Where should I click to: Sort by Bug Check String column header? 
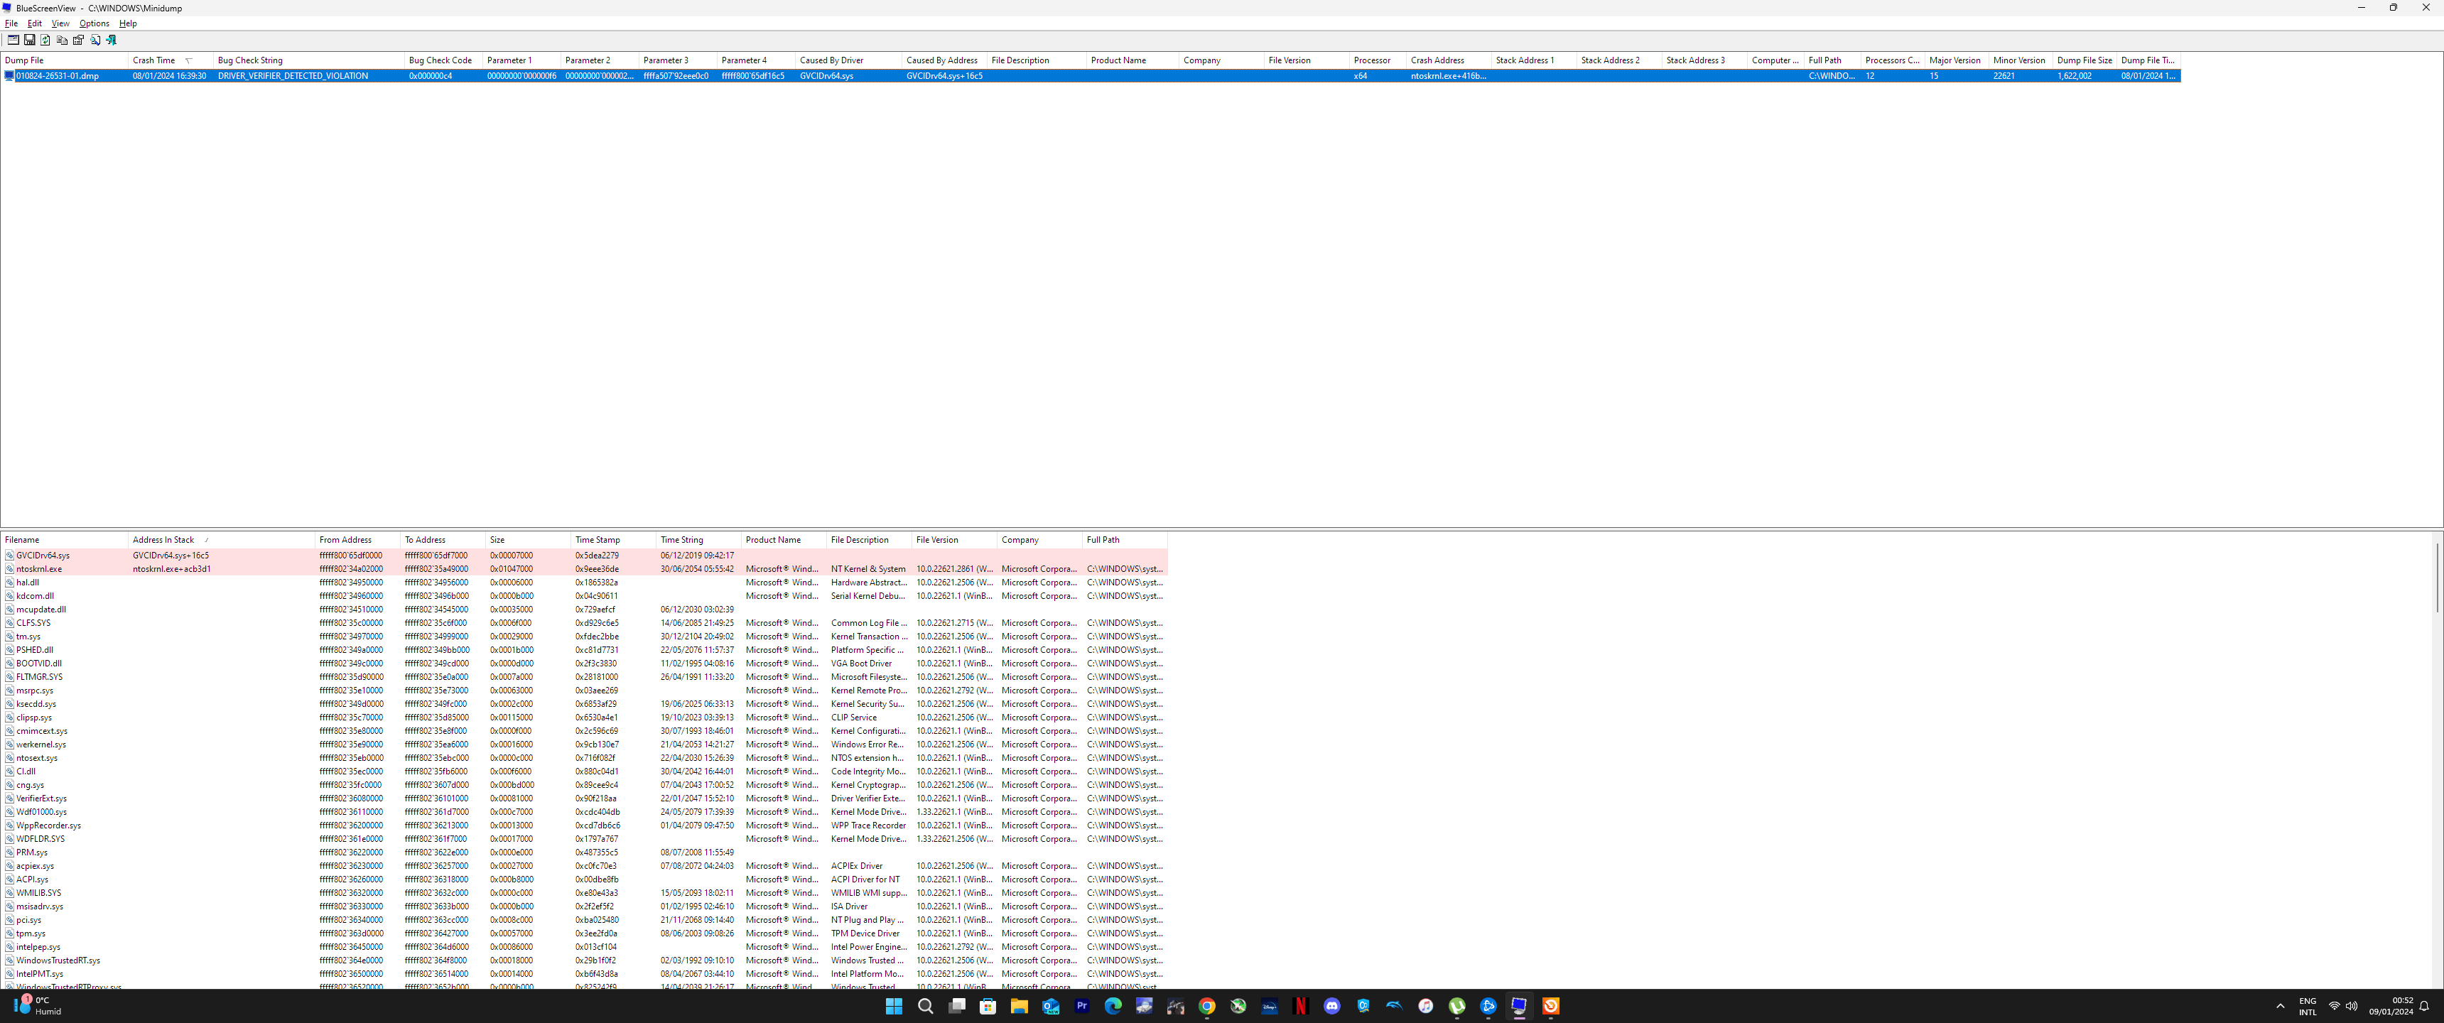(x=308, y=60)
